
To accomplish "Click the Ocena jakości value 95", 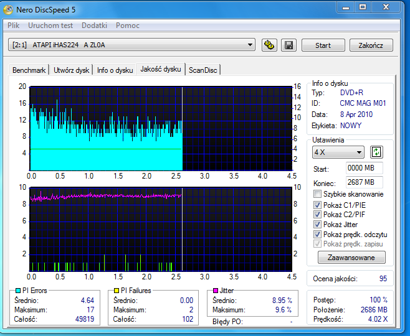I will coord(383,279).
